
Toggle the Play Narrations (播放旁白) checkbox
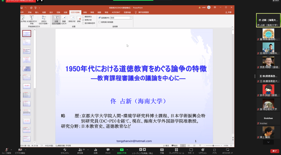click(83, 17)
